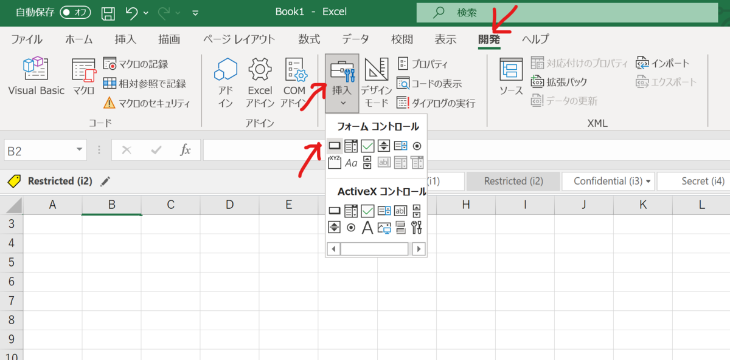Select ActiveX command button icon
Viewport: 730px width, 360px height.
pos(334,211)
